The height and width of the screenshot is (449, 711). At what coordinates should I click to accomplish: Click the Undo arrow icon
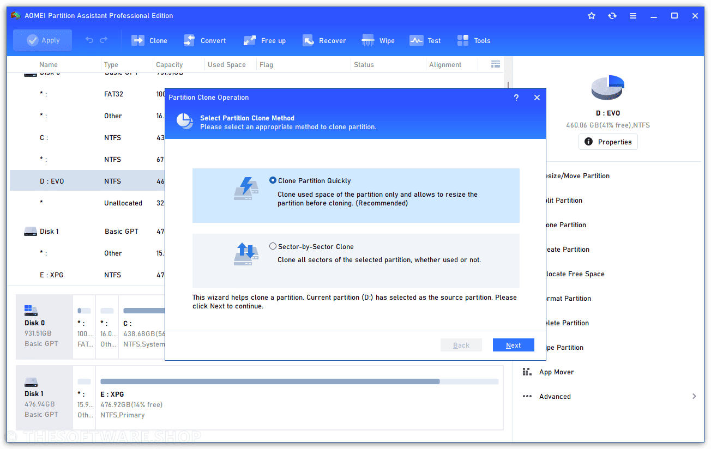click(x=89, y=40)
